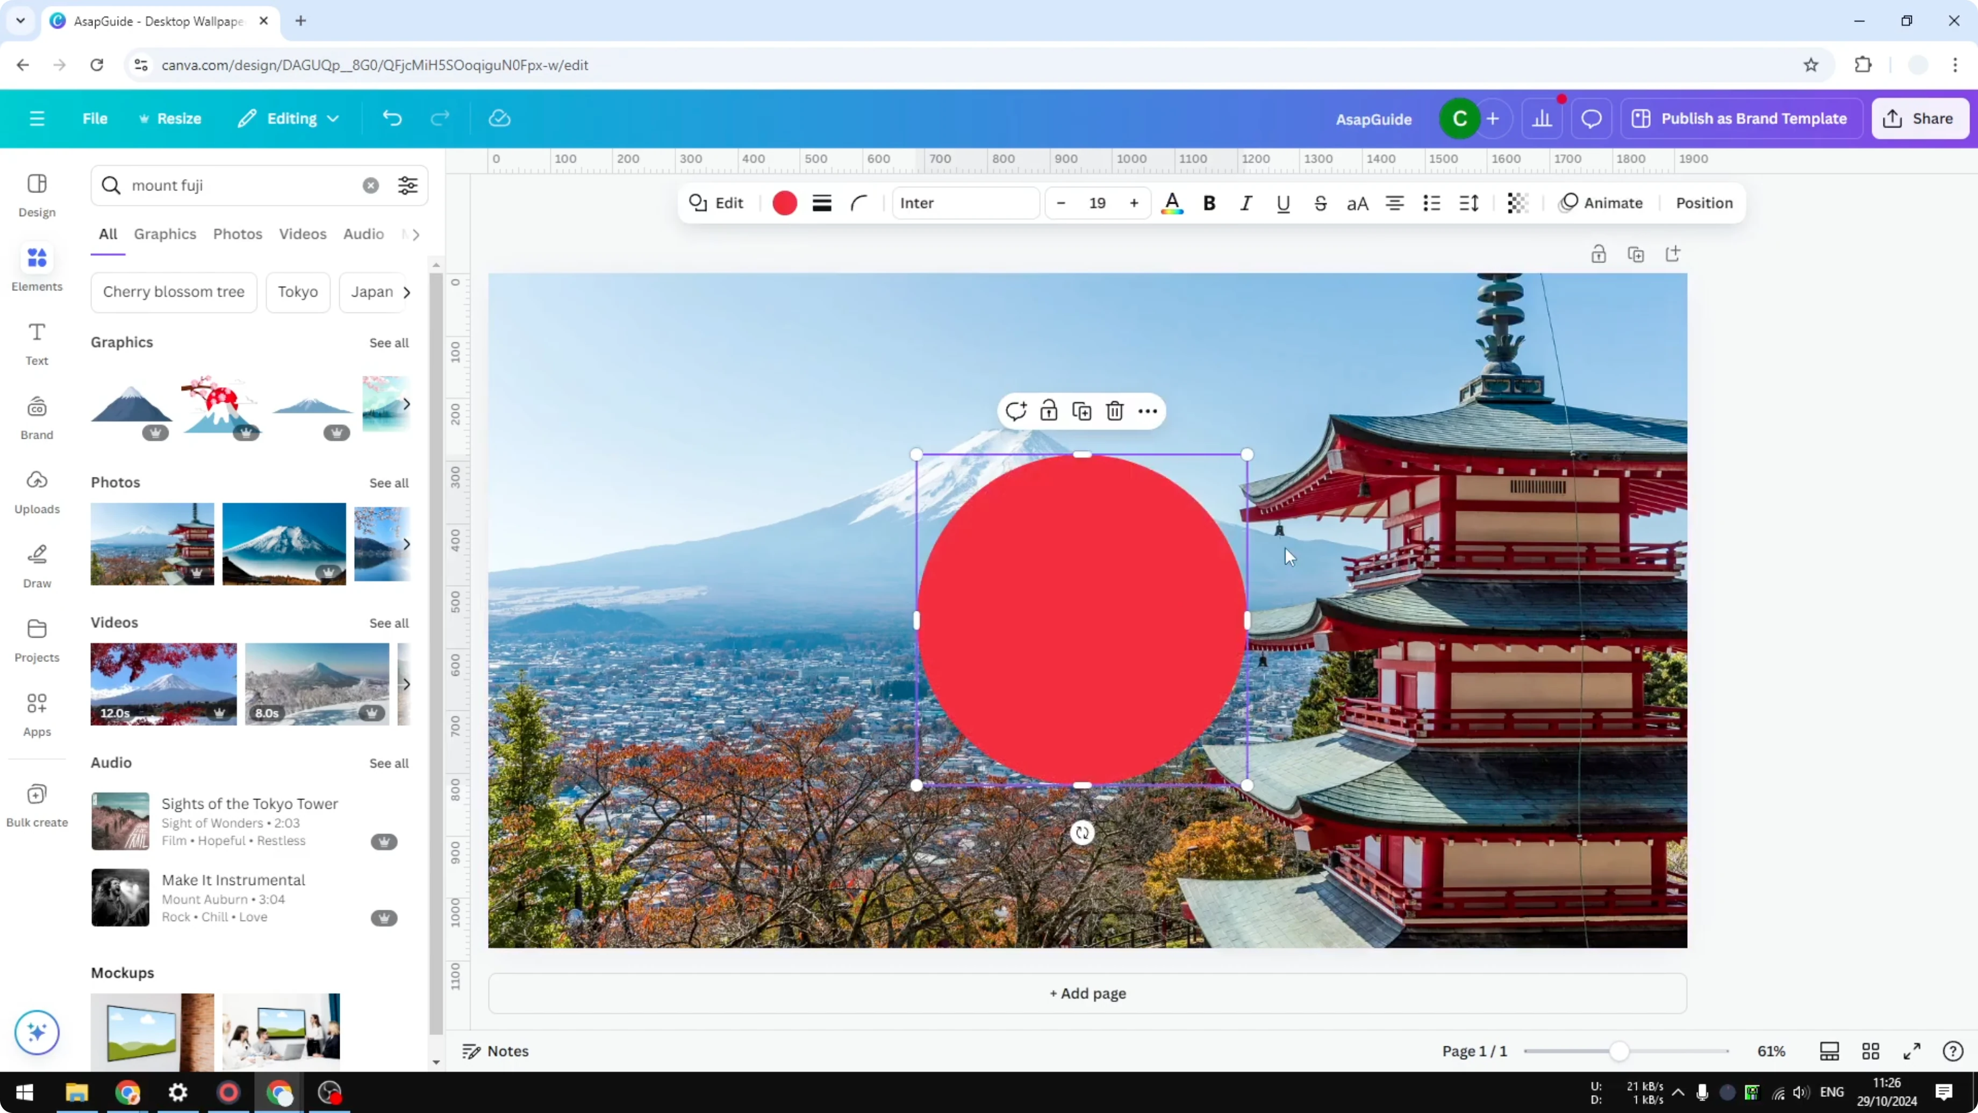
Task: Open the Editing mode dropdown
Action: [288, 118]
